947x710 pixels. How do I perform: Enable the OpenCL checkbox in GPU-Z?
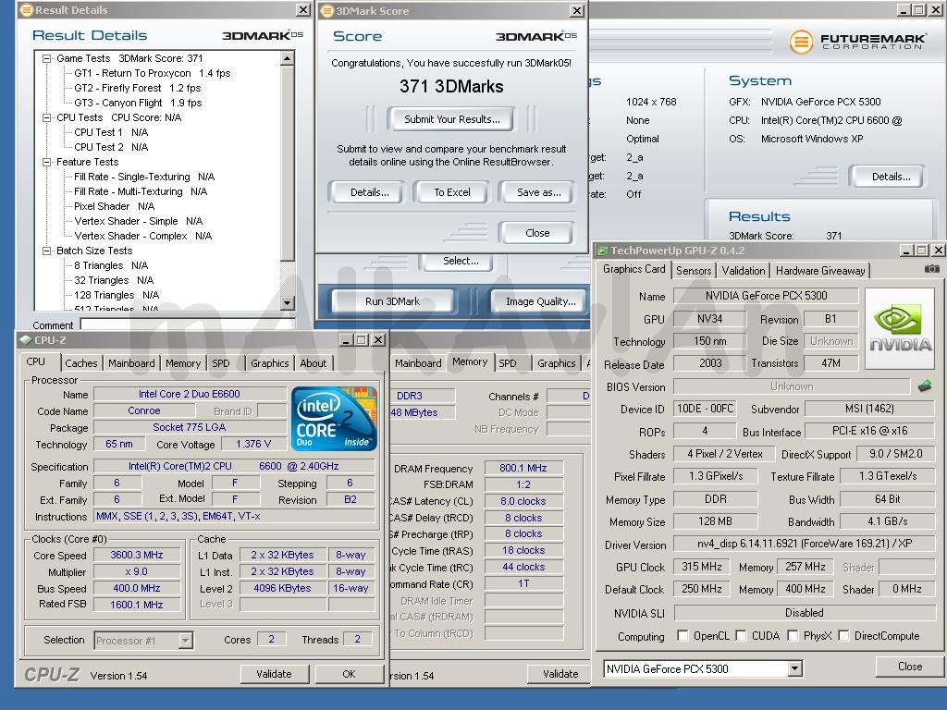tap(683, 635)
